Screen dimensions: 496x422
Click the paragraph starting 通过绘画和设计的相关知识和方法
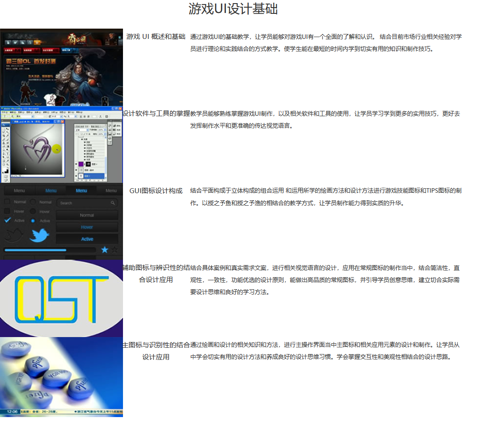coord(325,351)
